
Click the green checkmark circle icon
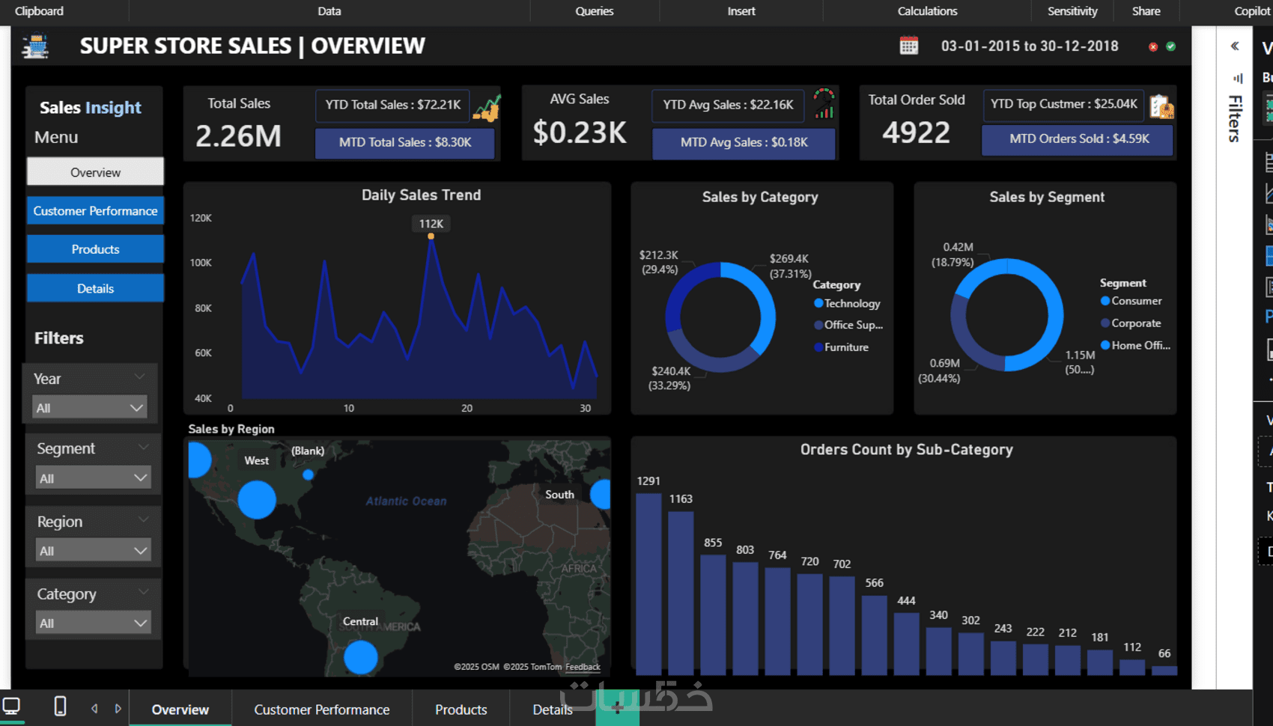tap(1171, 46)
